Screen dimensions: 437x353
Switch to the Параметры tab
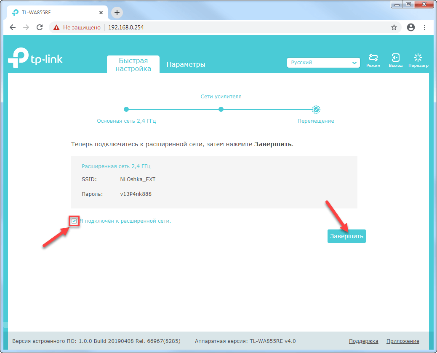[x=186, y=64]
